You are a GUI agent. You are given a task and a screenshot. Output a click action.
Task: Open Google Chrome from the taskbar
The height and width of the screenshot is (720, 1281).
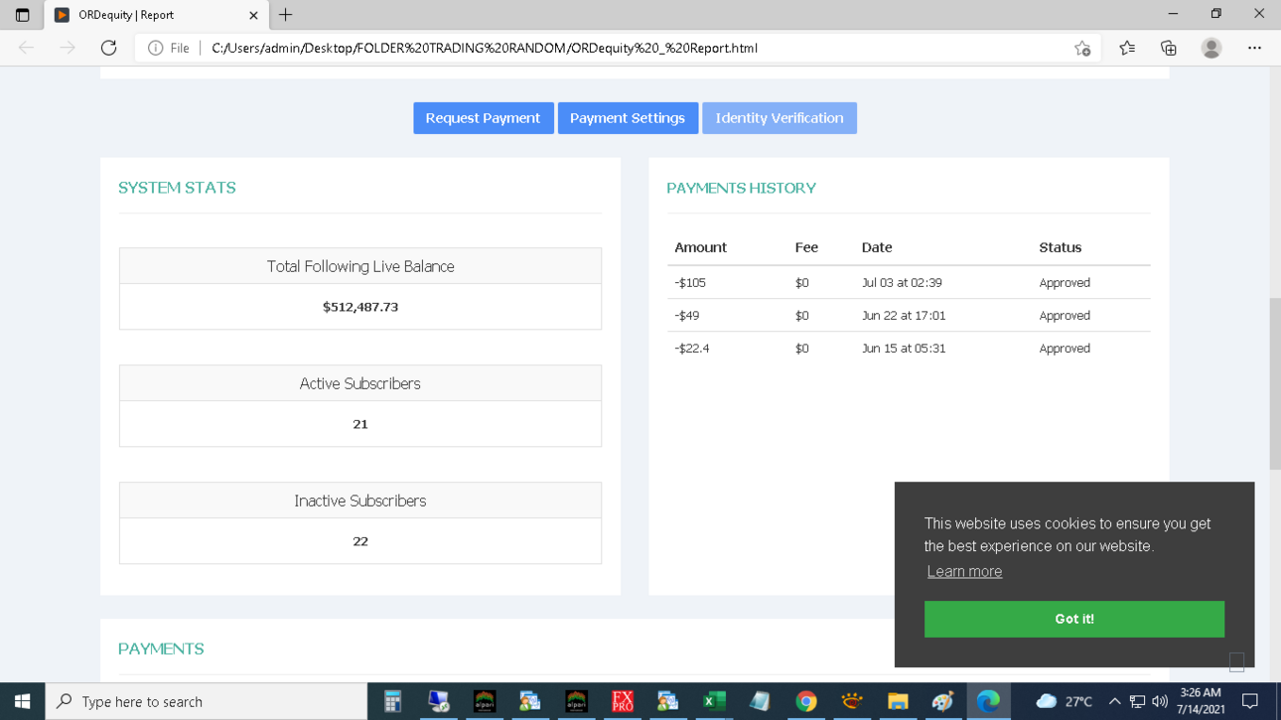(x=805, y=701)
